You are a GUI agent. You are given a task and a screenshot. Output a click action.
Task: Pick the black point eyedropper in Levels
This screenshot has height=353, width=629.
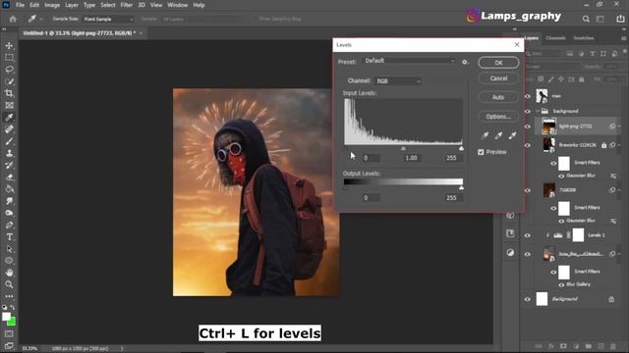point(485,135)
